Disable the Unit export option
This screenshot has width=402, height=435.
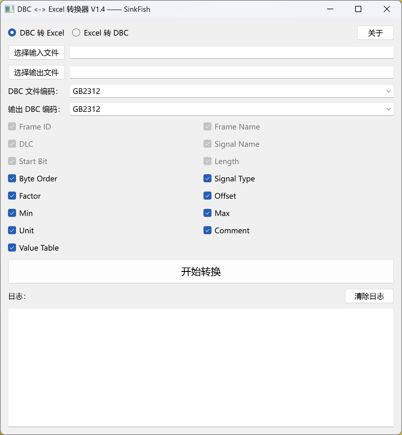click(x=12, y=230)
